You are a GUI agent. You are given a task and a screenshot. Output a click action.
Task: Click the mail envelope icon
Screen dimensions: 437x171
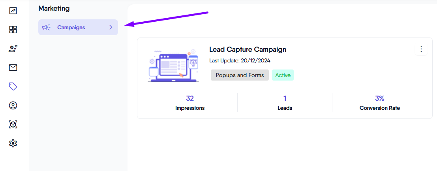coord(13,68)
